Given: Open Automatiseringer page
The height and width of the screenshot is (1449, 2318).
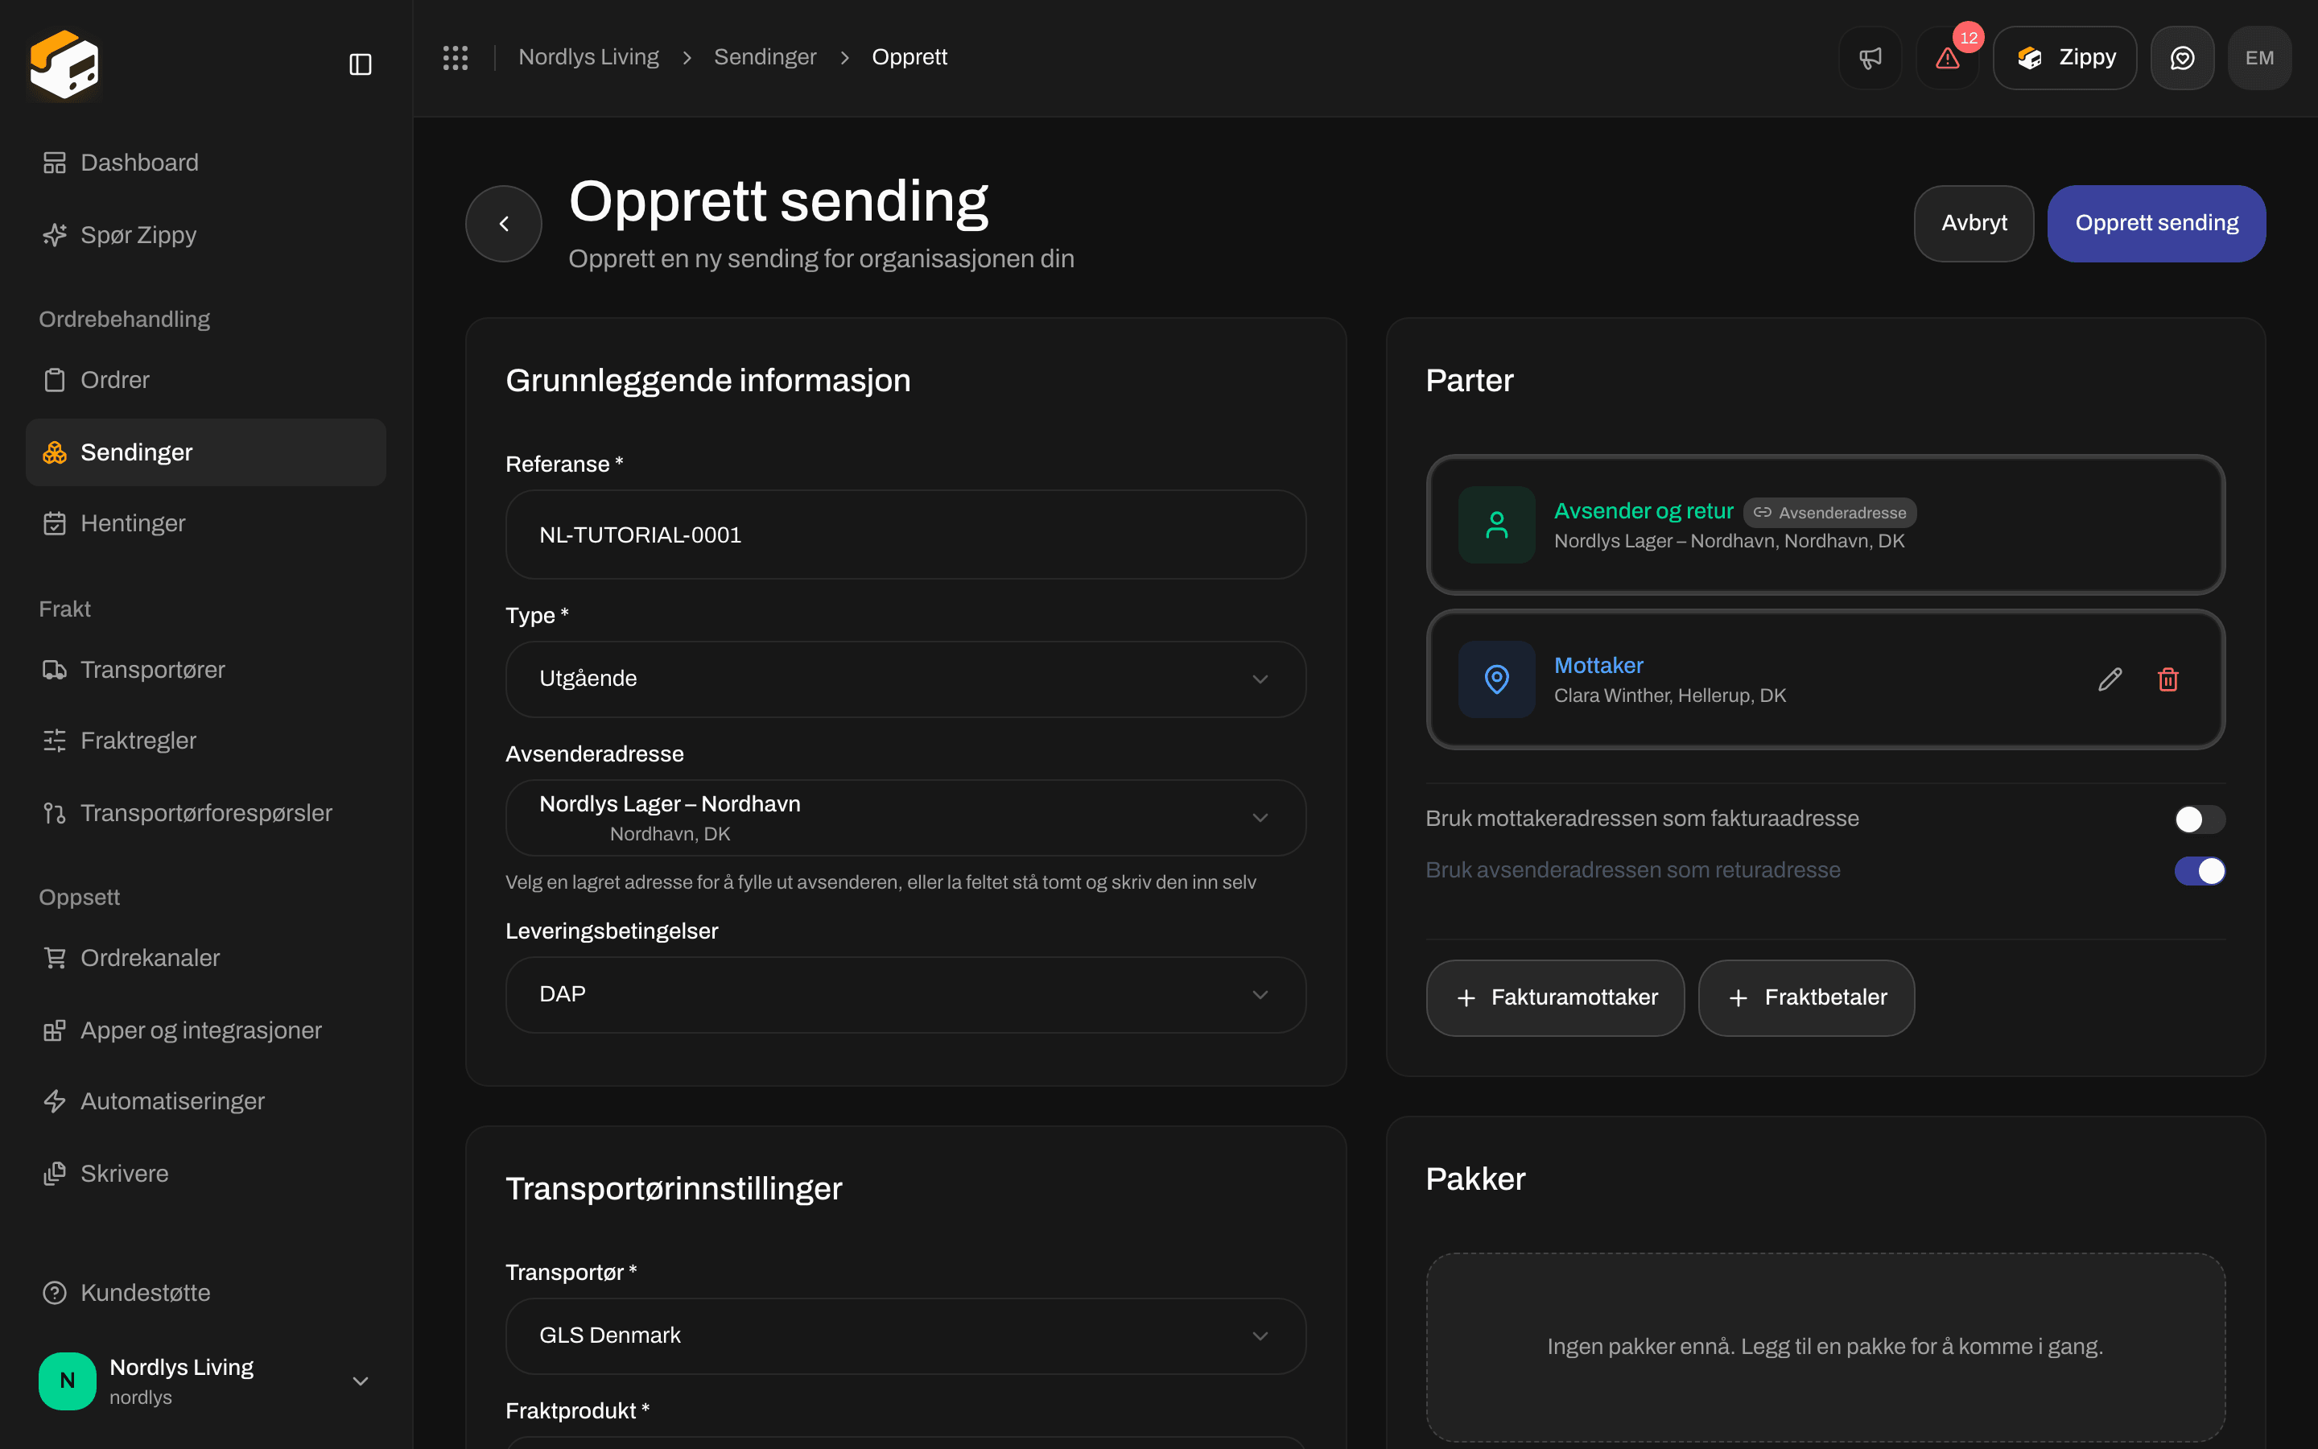Looking at the screenshot, I should click(x=206, y=1101).
